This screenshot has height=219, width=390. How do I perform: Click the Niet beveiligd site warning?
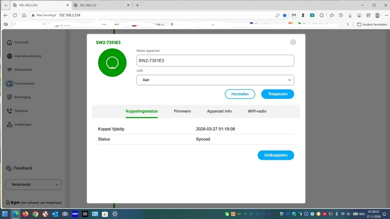coord(44,15)
